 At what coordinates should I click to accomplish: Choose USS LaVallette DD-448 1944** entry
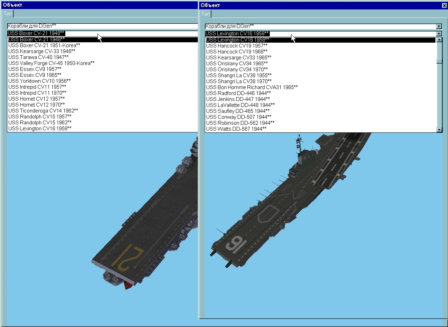[x=320, y=105]
